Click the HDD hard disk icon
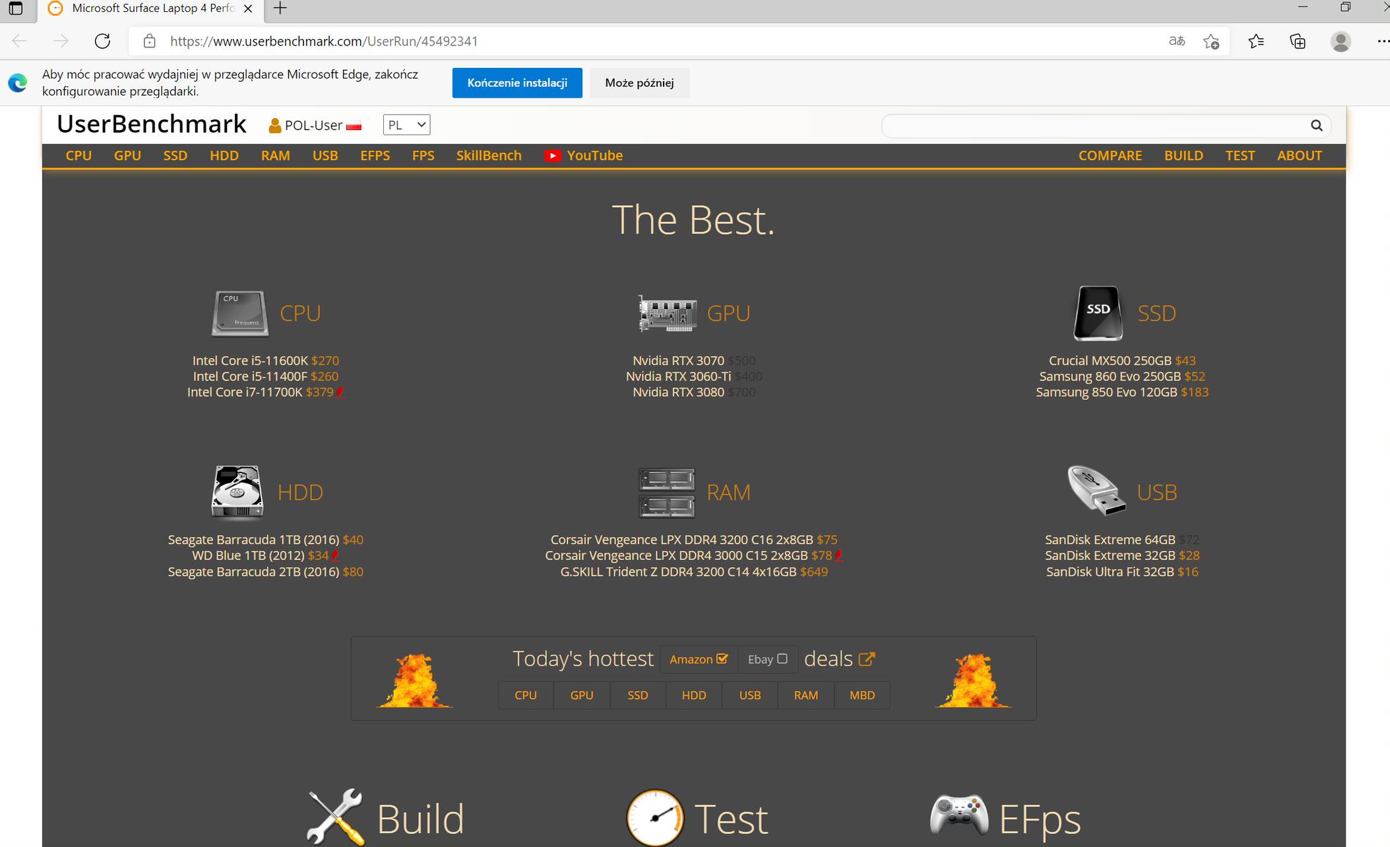This screenshot has height=847, width=1390. click(x=237, y=492)
